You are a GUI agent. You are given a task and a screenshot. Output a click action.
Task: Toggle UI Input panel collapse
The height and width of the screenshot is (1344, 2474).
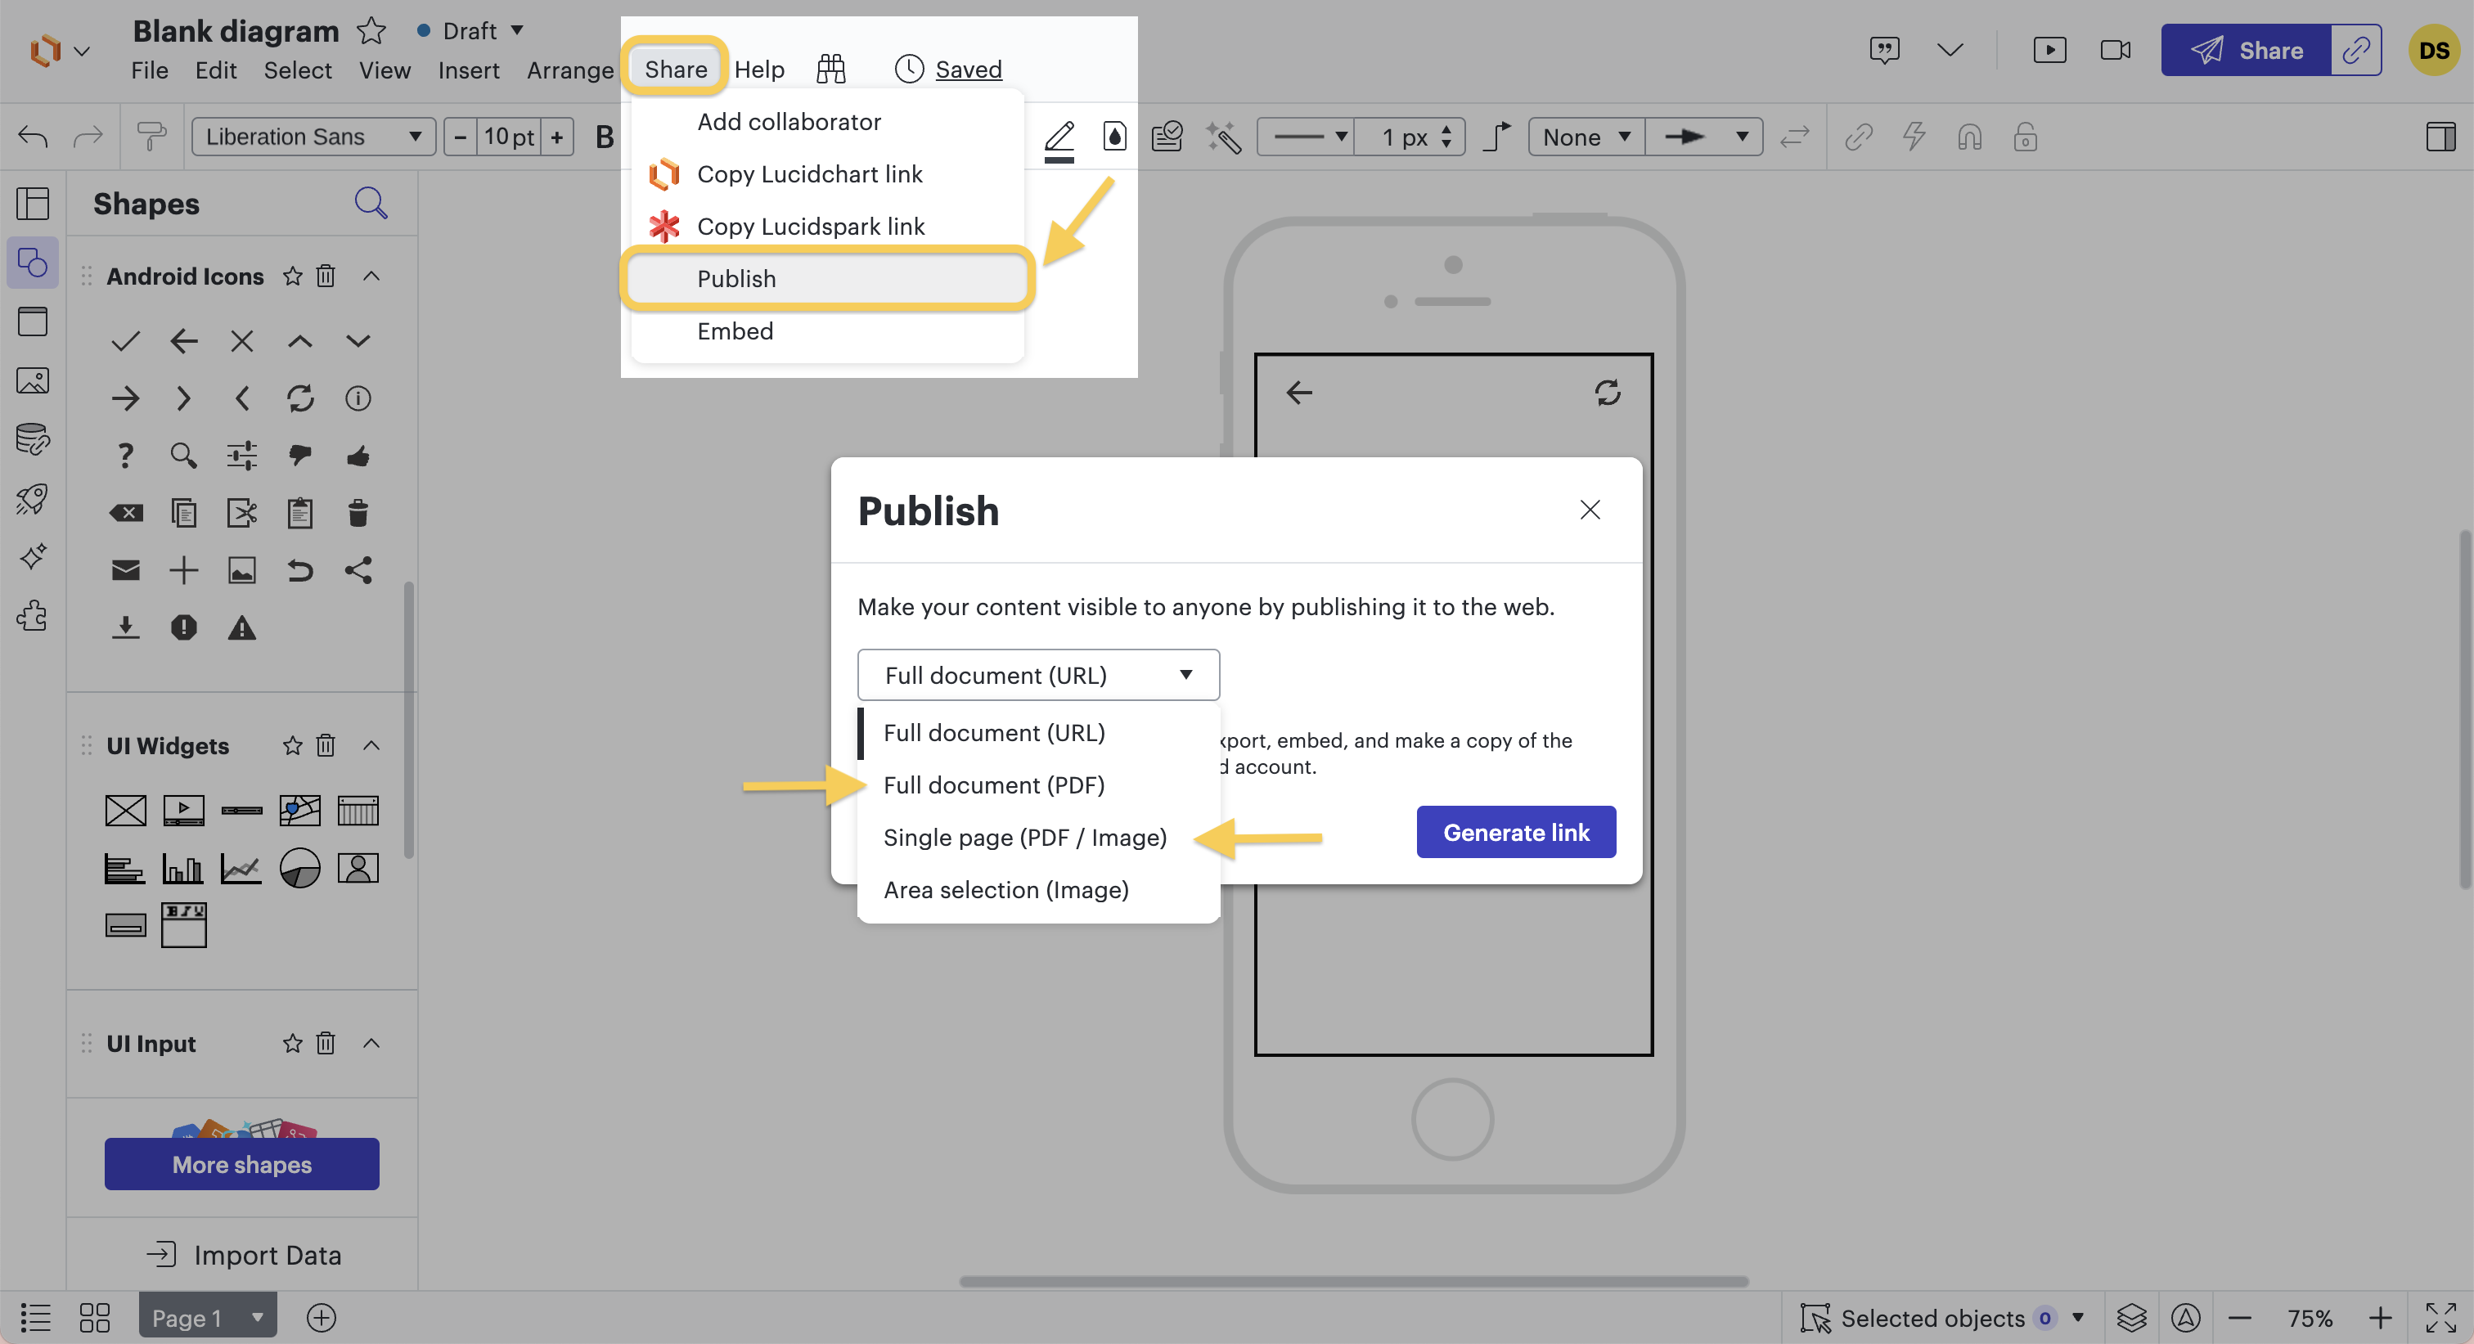click(x=371, y=1043)
